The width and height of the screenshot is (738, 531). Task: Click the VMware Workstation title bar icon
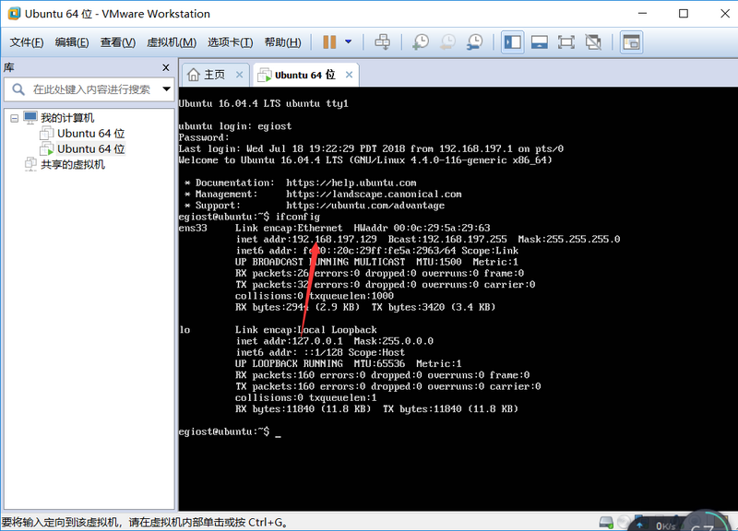click(x=14, y=13)
